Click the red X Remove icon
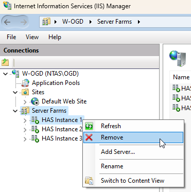The height and width of the screenshot is (192, 191). tap(89, 137)
